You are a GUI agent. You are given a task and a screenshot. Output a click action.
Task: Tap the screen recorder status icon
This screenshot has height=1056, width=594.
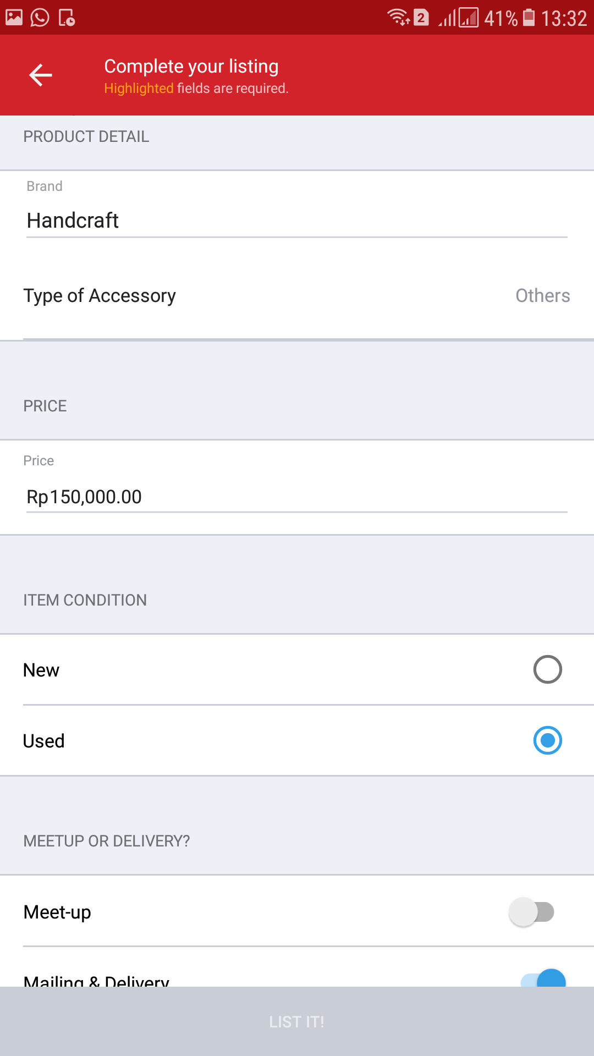point(67,18)
